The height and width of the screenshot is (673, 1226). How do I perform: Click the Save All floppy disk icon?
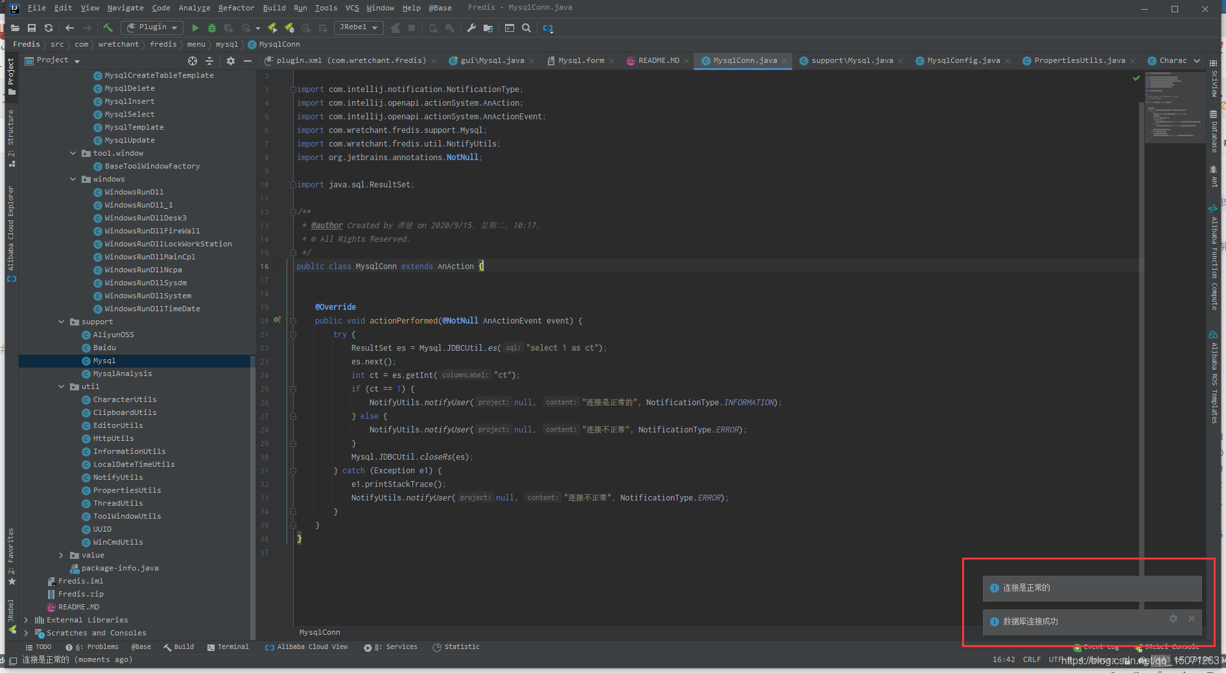click(32, 28)
